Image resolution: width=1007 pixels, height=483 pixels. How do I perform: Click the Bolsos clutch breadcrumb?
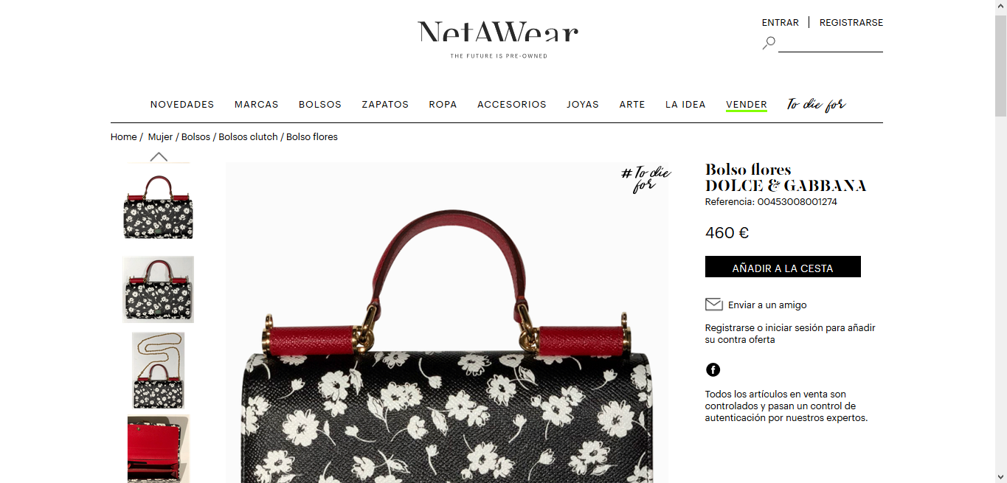coord(249,137)
